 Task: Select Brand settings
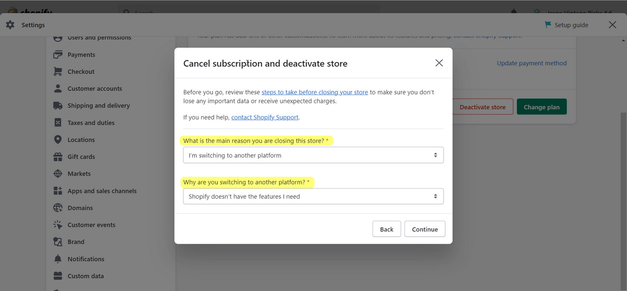76,242
